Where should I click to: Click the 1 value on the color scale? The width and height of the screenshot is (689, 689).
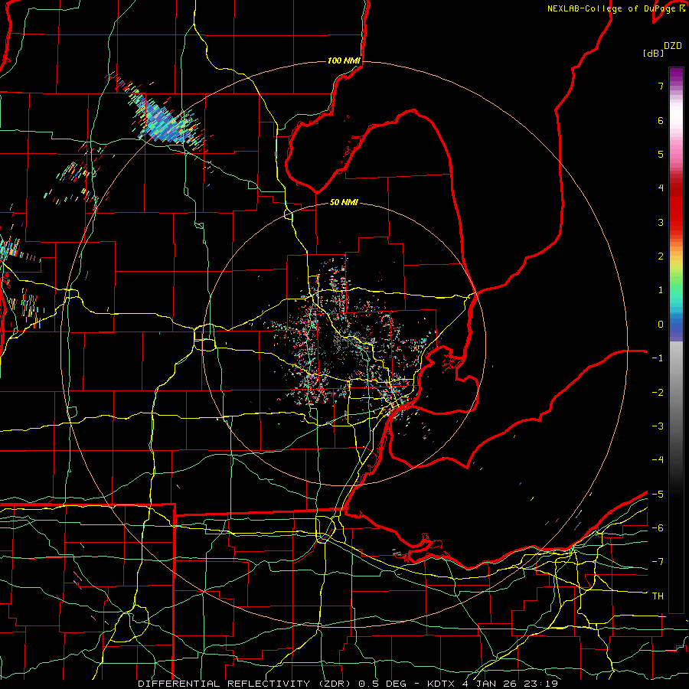pos(661,290)
